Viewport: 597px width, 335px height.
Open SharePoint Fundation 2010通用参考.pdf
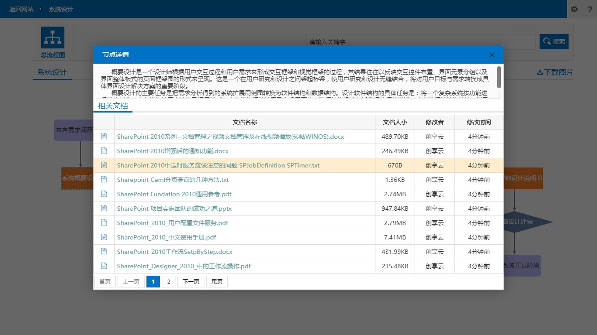pyautogui.click(x=174, y=194)
